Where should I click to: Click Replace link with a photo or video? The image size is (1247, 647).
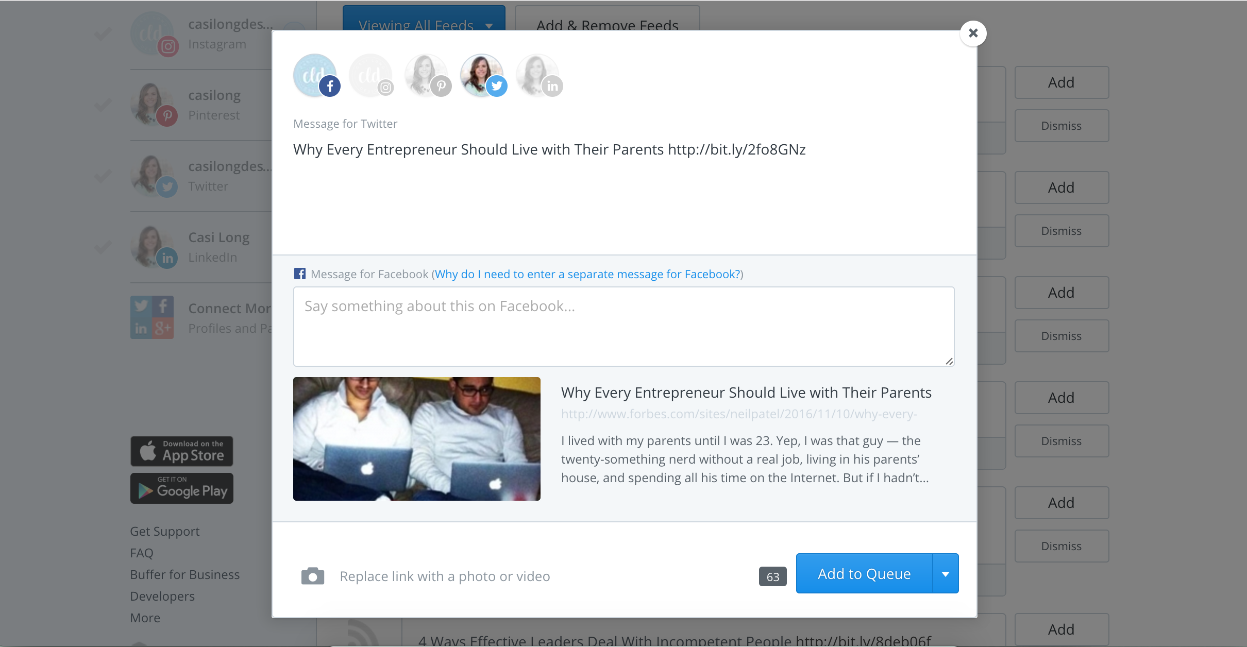point(445,576)
